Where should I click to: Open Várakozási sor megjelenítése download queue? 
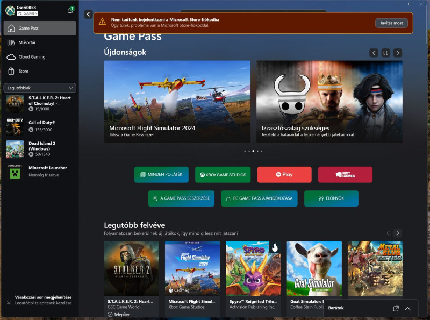(x=40, y=300)
